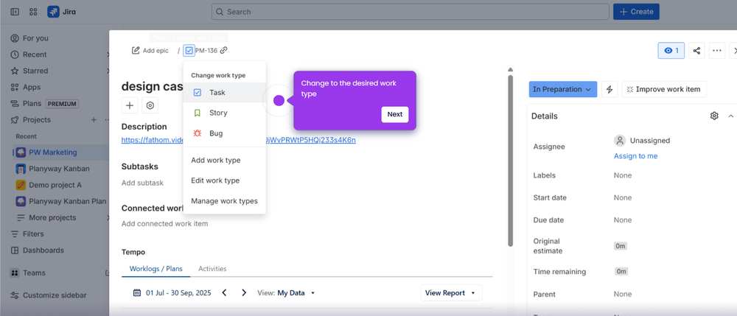Go to next date range arrow

pyautogui.click(x=244, y=293)
